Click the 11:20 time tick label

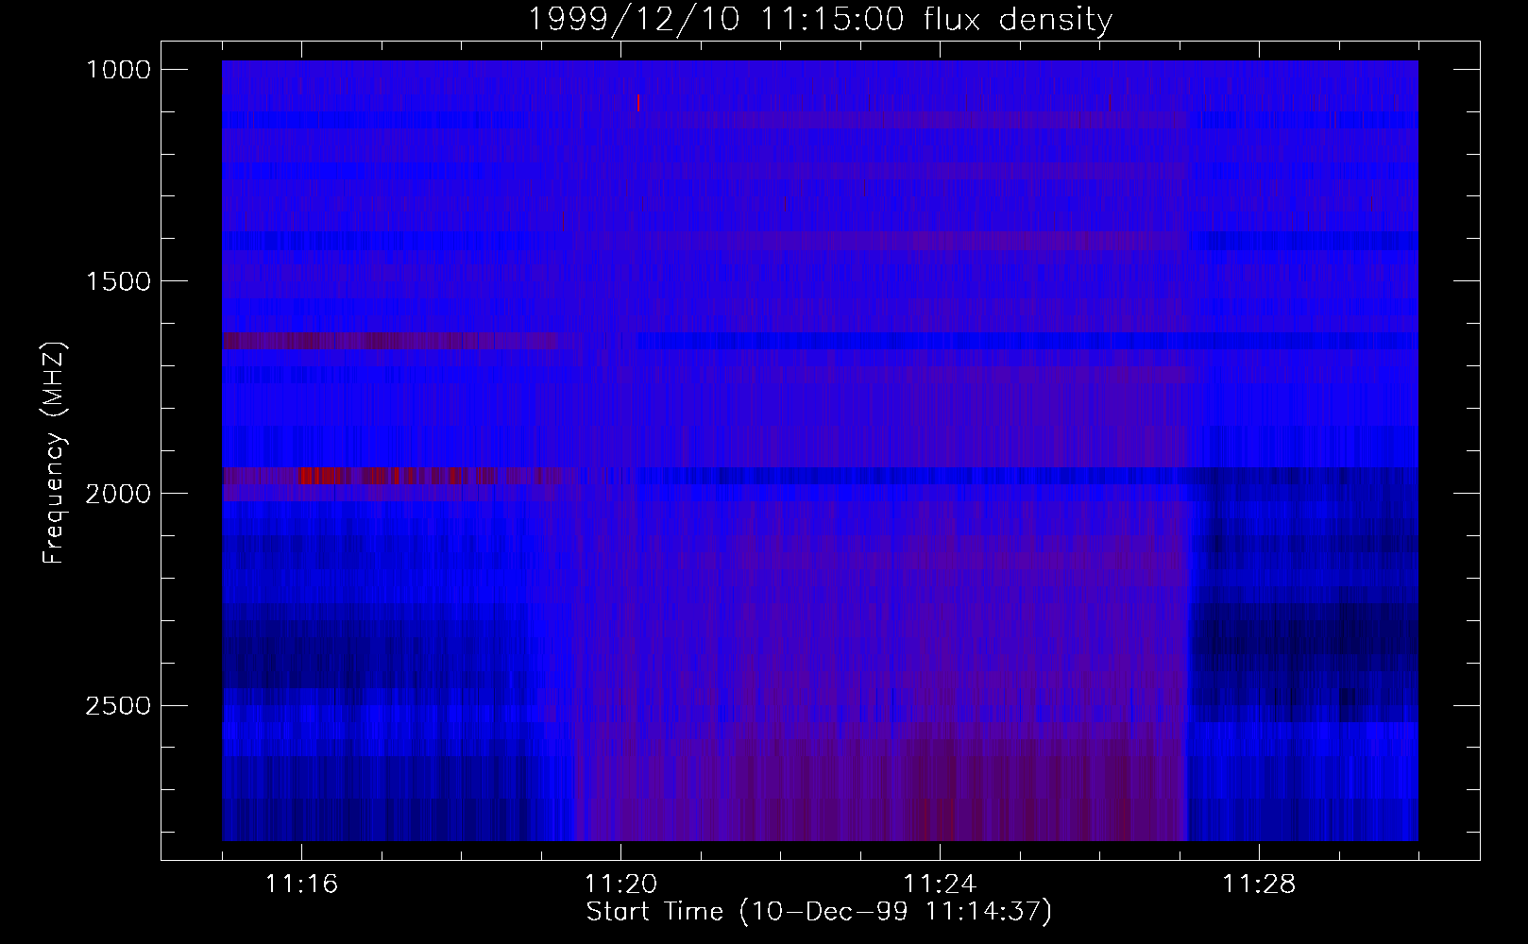620,884
